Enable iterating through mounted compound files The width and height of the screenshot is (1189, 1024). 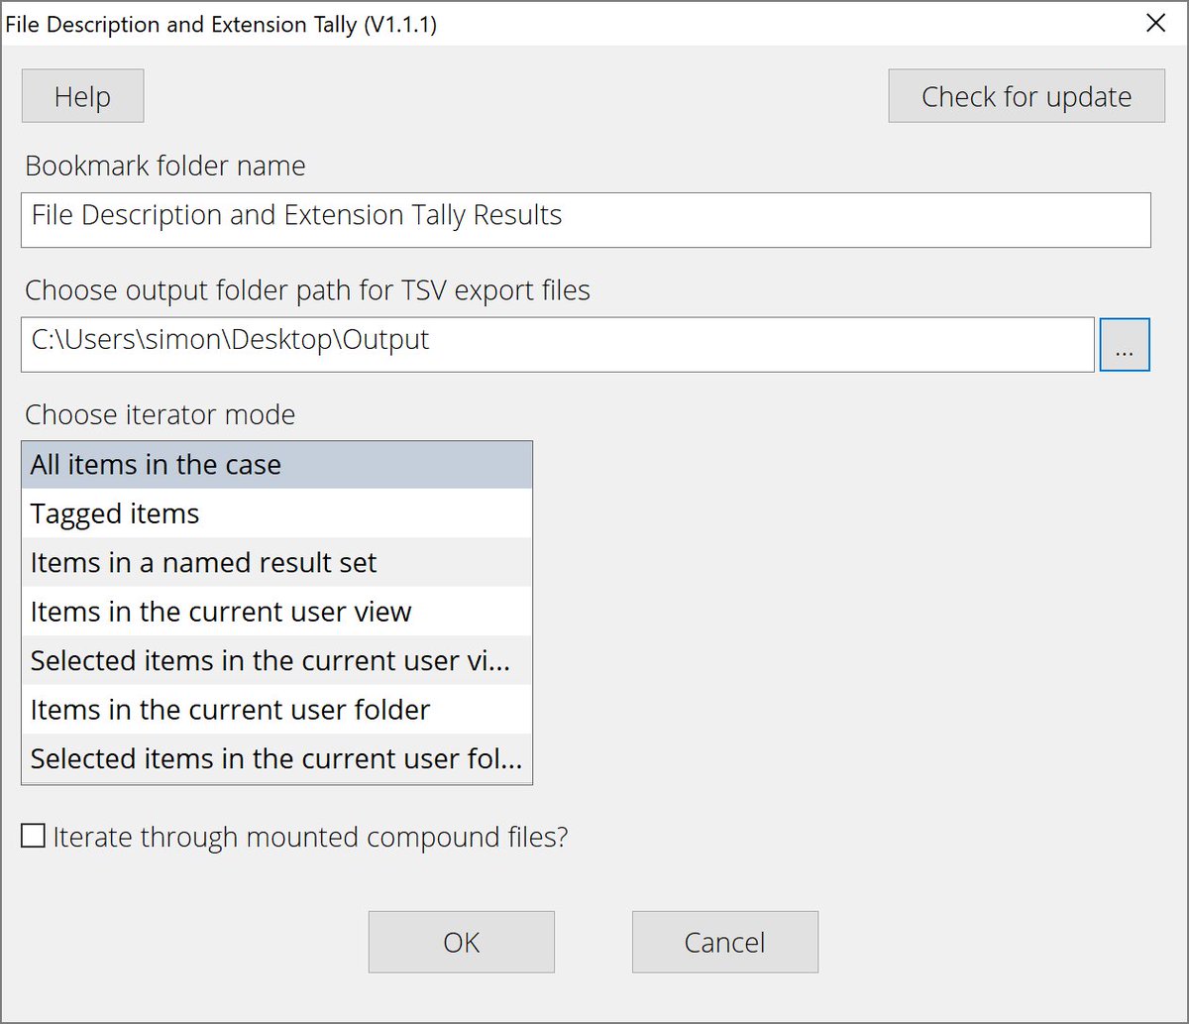coord(33,836)
